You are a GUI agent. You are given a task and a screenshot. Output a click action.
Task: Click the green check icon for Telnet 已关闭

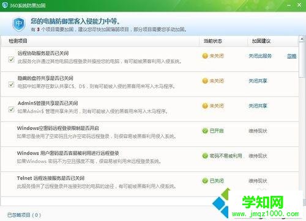click(x=205, y=181)
